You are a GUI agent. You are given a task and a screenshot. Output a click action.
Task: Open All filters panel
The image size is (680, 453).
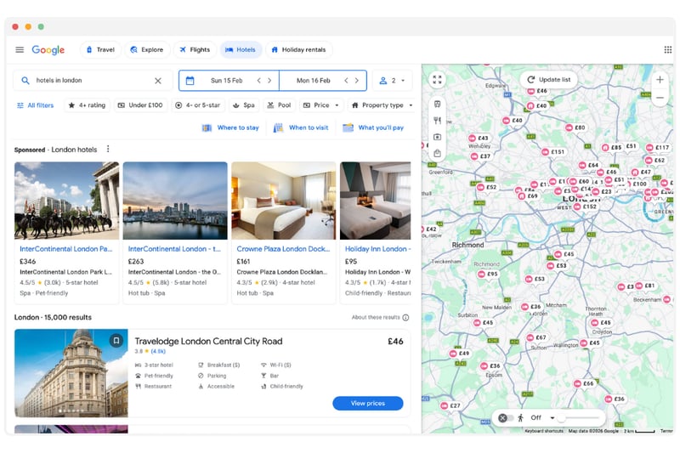coord(35,105)
